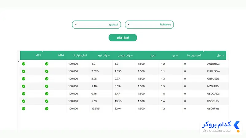Screen dimensions: 246x138
Task: Click the MT4 check icon for EURUSDss
Action: click(x=47, y=71)
